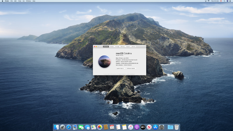Click the Catalina island image in About window
The height and width of the screenshot is (131, 233).
click(105, 61)
